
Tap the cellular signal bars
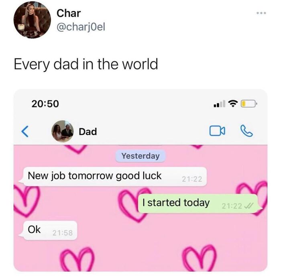pyautogui.click(x=220, y=104)
